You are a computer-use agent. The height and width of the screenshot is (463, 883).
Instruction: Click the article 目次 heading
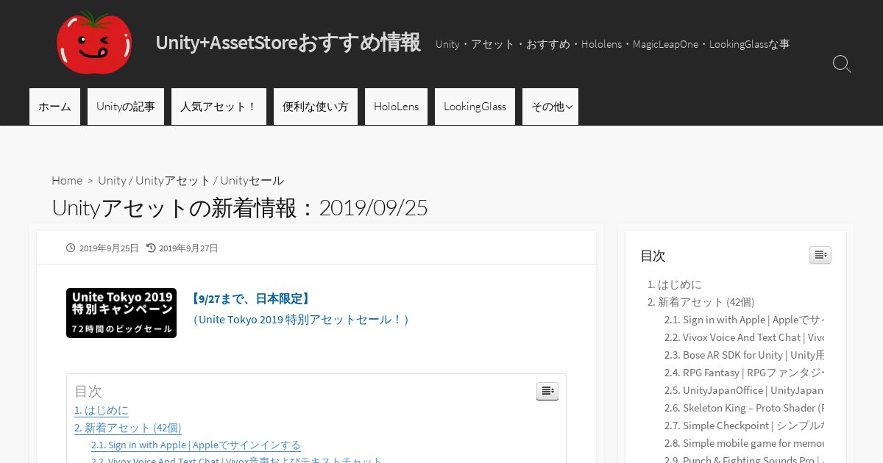click(x=88, y=392)
